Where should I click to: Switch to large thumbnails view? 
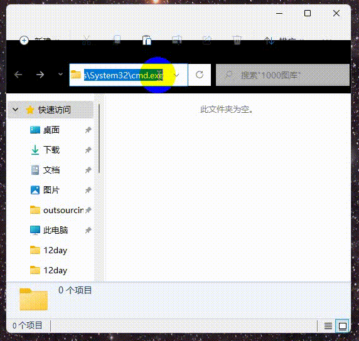342,326
